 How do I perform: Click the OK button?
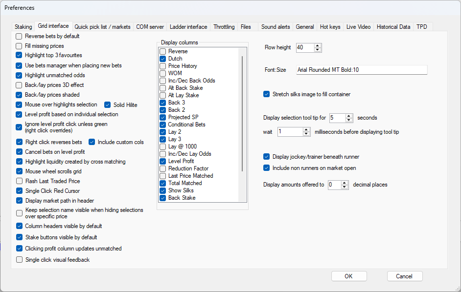point(349,276)
